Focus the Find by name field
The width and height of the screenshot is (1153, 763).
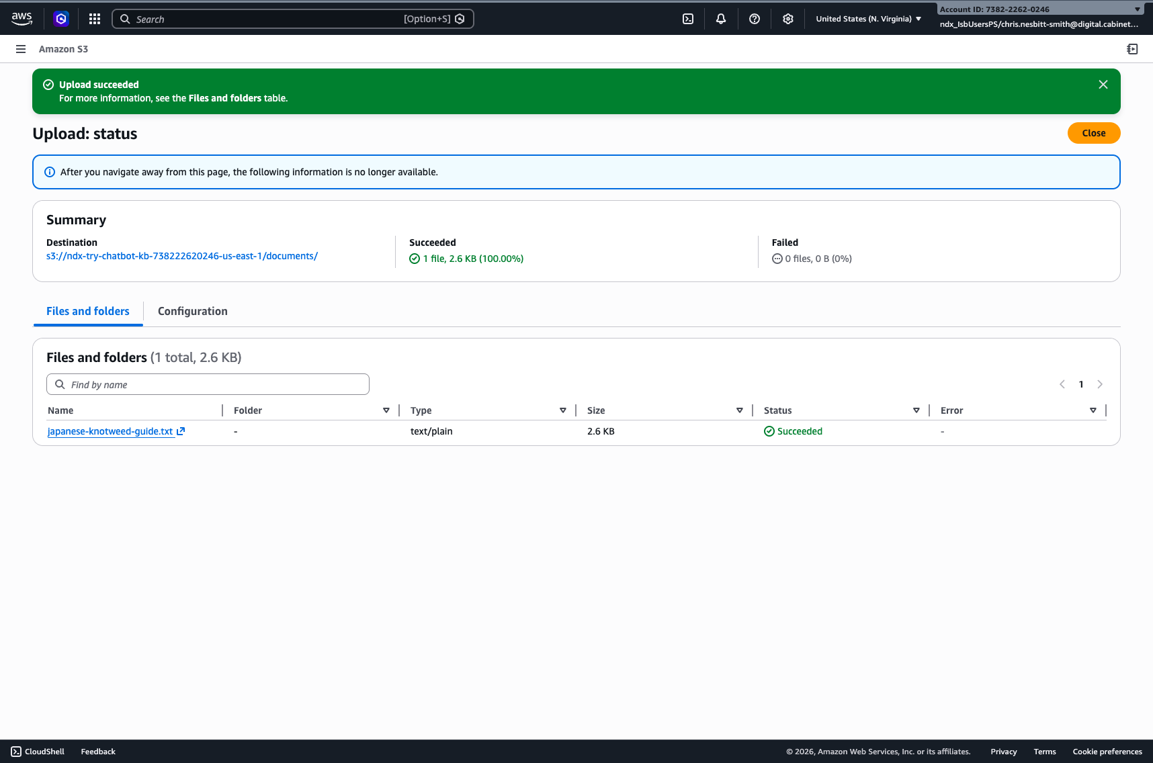(215, 384)
